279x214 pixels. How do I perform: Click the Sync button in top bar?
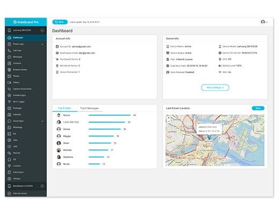[60, 22]
